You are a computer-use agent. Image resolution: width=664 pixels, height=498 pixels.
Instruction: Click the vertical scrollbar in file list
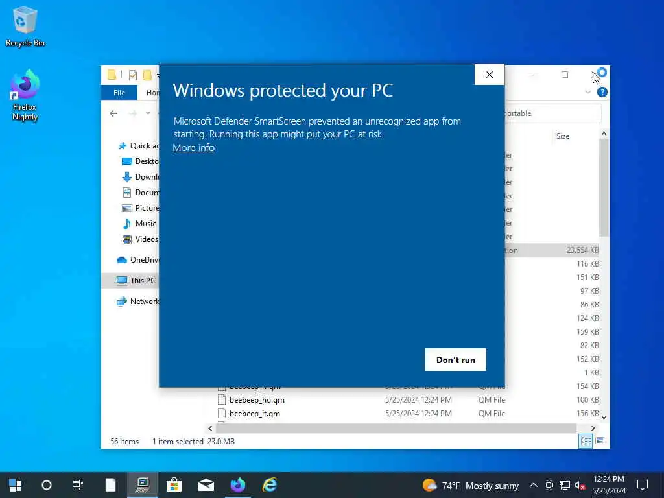click(x=604, y=188)
